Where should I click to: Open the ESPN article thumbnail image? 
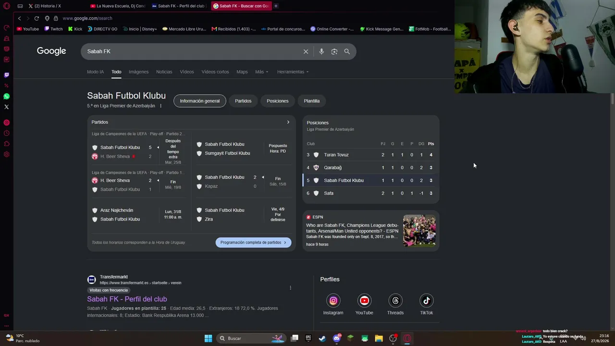(419, 231)
